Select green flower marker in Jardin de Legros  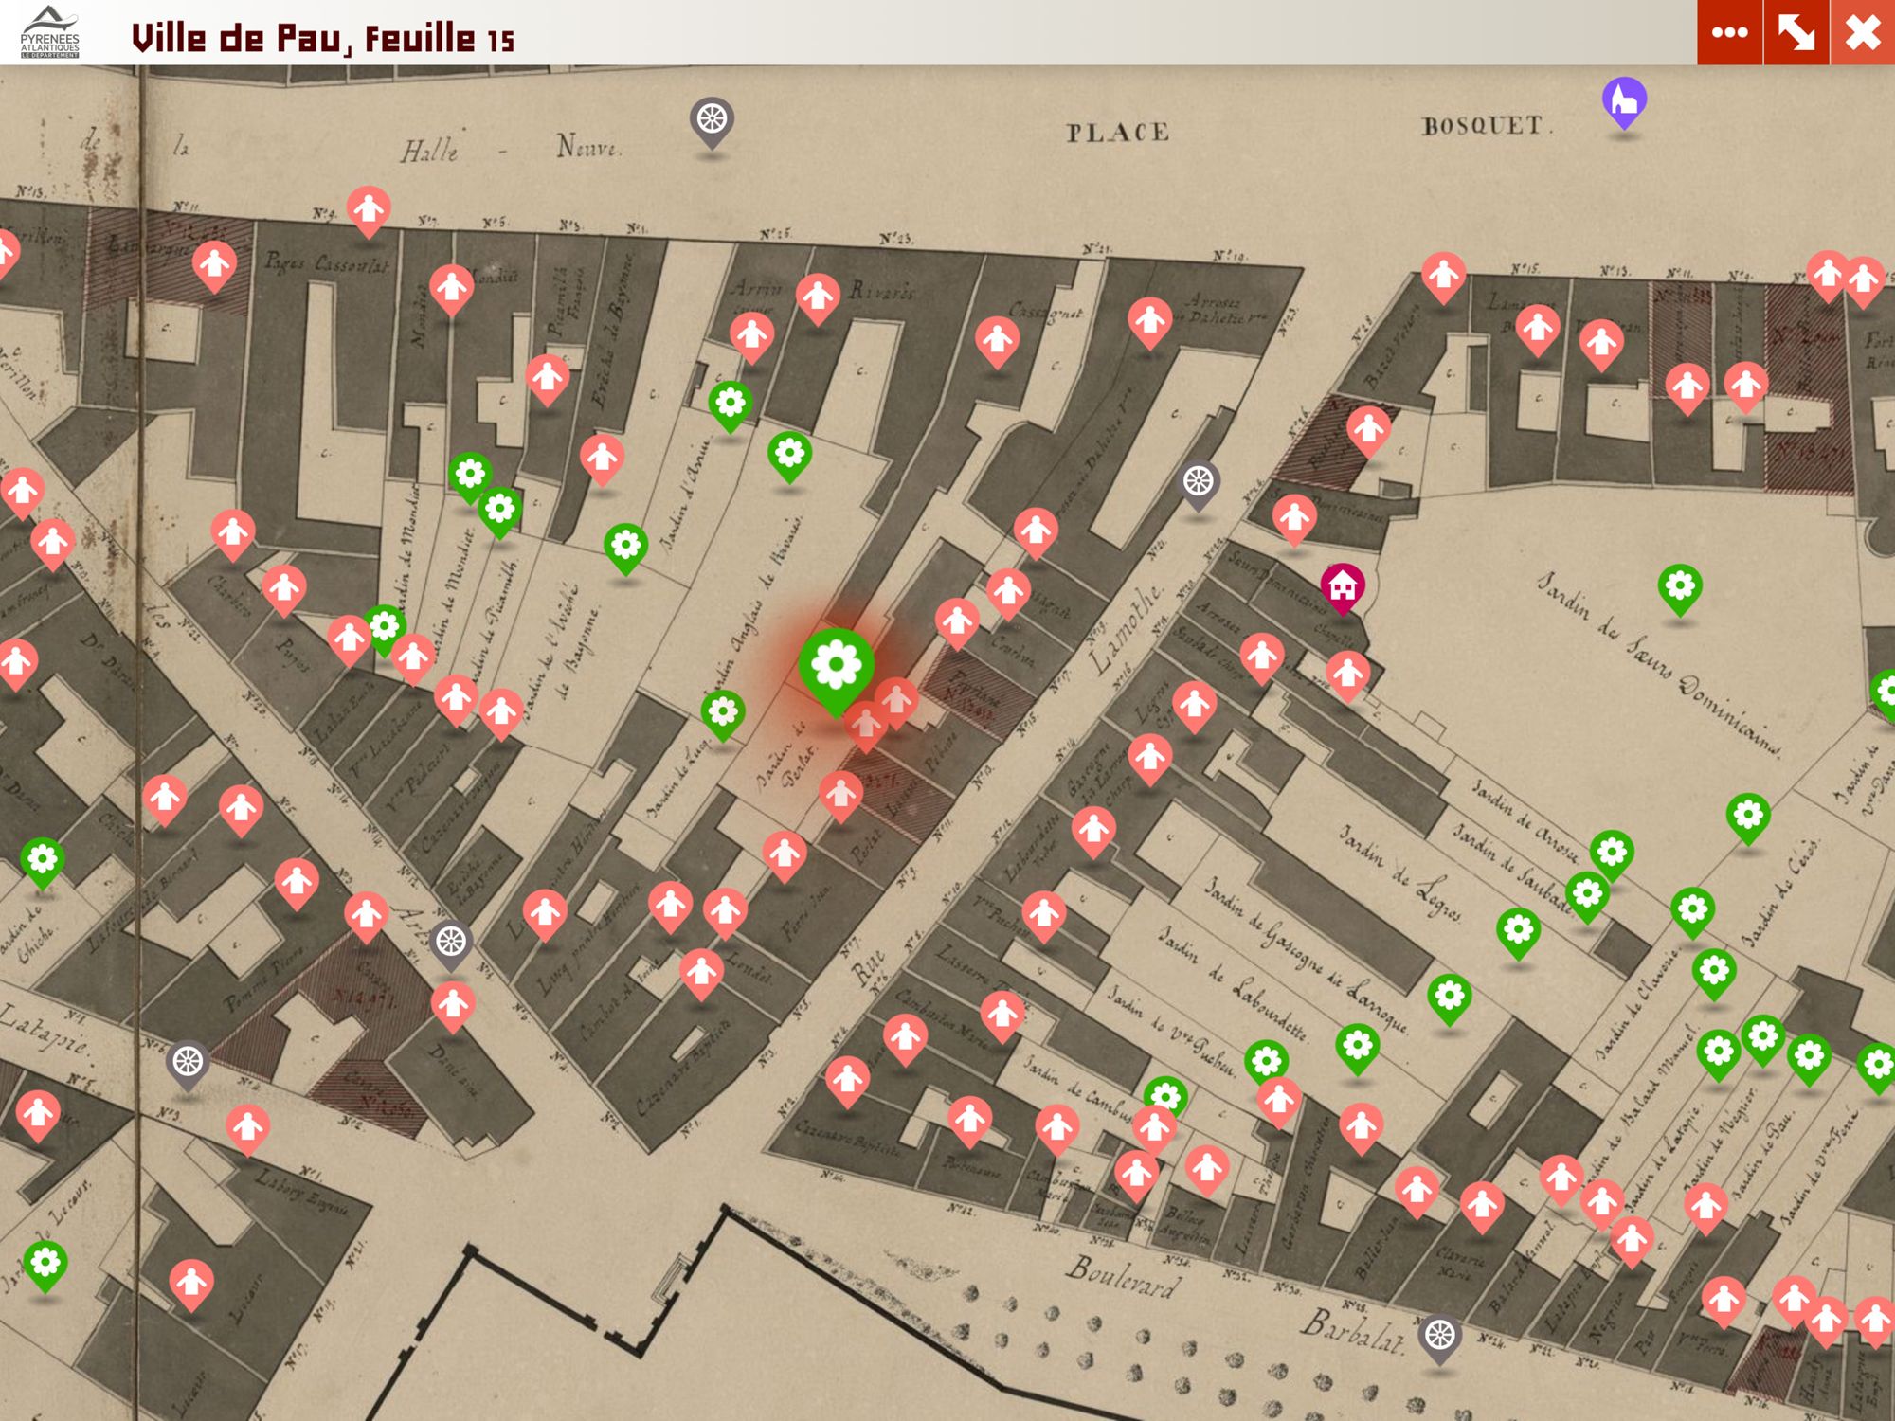coord(1518,930)
